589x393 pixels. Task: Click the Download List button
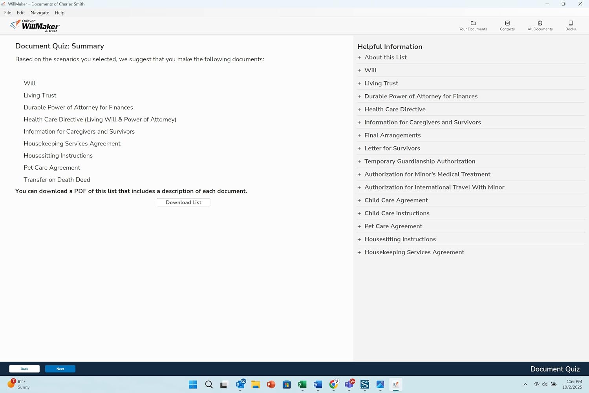183,202
